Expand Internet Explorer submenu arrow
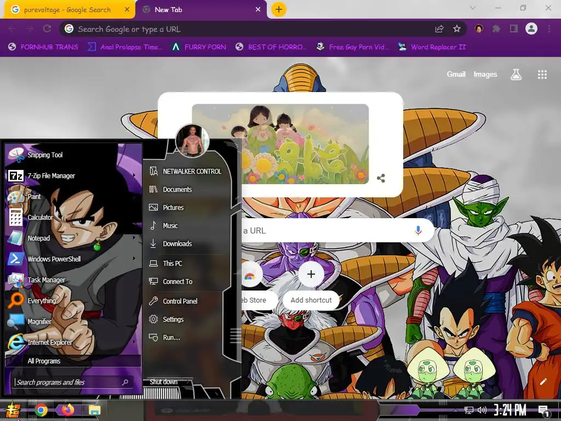 (134, 342)
